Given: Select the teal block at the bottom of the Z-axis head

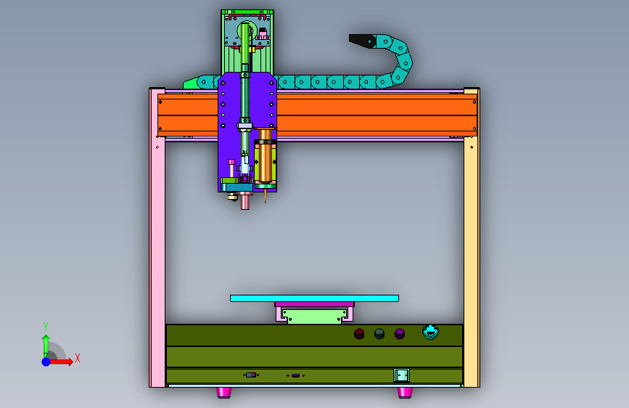Looking at the screenshot, I should (x=237, y=187).
